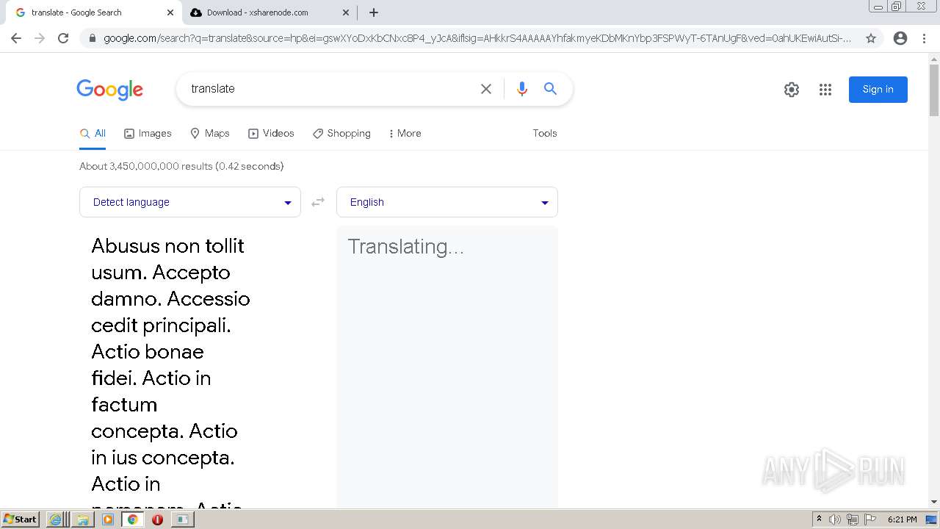The width and height of the screenshot is (940, 529).
Task: Open Google settings gear icon
Action: click(x=792, y=90)
